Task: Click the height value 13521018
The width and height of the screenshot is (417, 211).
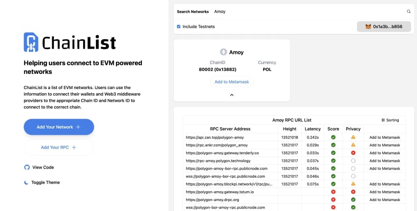Action: 290,137
